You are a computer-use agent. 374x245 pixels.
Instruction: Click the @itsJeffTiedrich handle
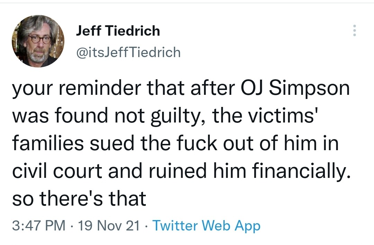click(x=128, y=52)
